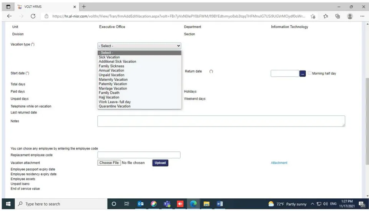
Task: Open the Return date calendar picker button
Action: 303,74
